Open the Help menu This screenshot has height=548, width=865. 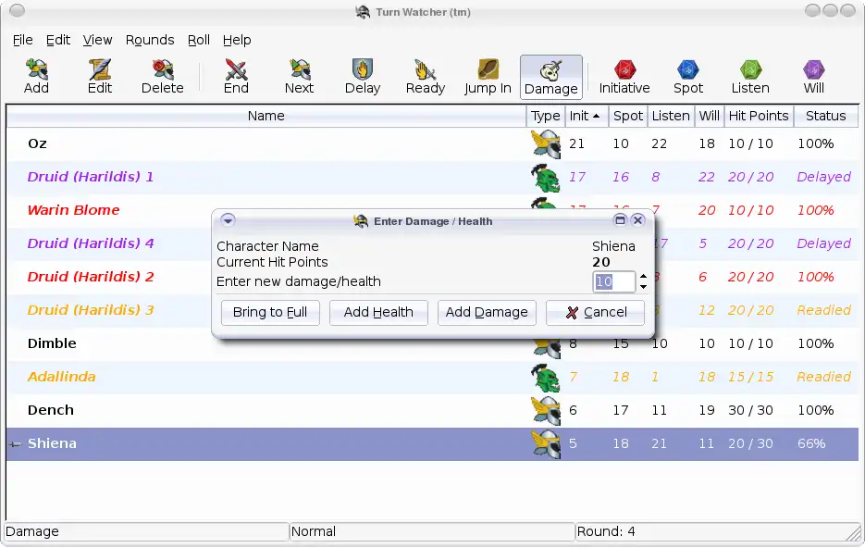click(237, 40)
